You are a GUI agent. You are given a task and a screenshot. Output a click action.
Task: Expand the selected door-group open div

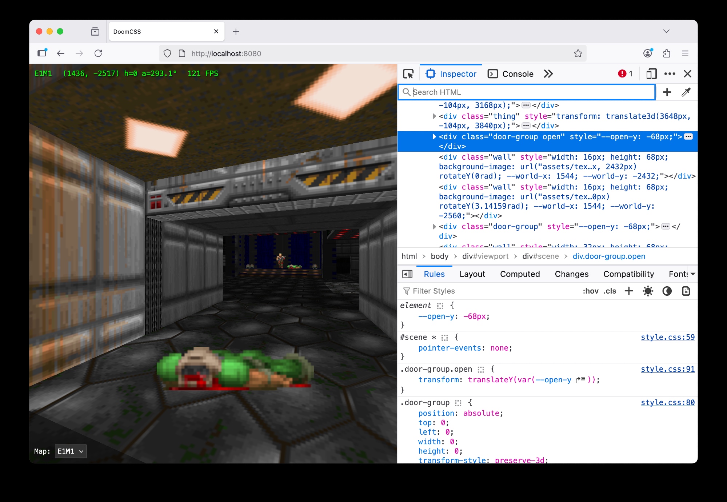(434, 137)
